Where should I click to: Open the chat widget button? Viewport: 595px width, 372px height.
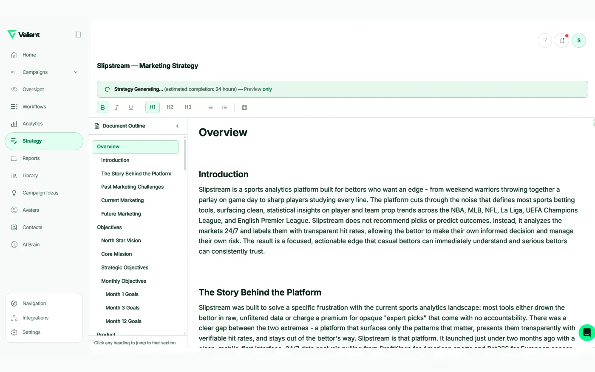[x=587, y=332]
